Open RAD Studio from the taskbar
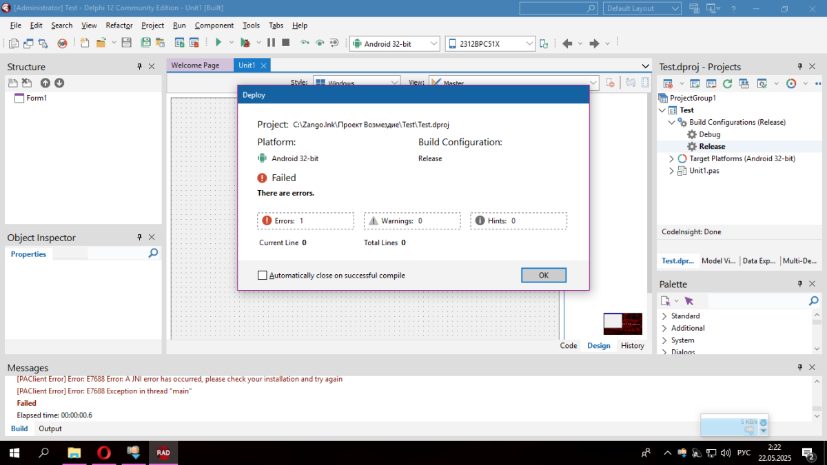 pyautogui.click(x=163, y=453)
